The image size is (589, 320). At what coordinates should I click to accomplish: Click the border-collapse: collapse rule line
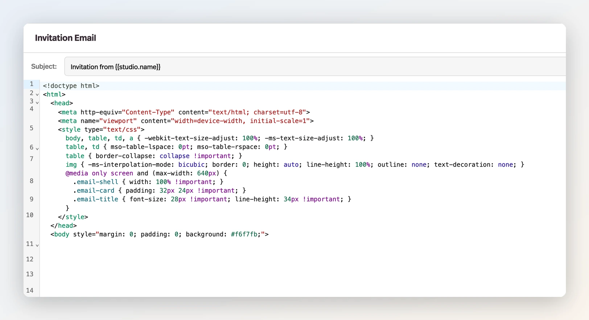click(x=154, y=156)
